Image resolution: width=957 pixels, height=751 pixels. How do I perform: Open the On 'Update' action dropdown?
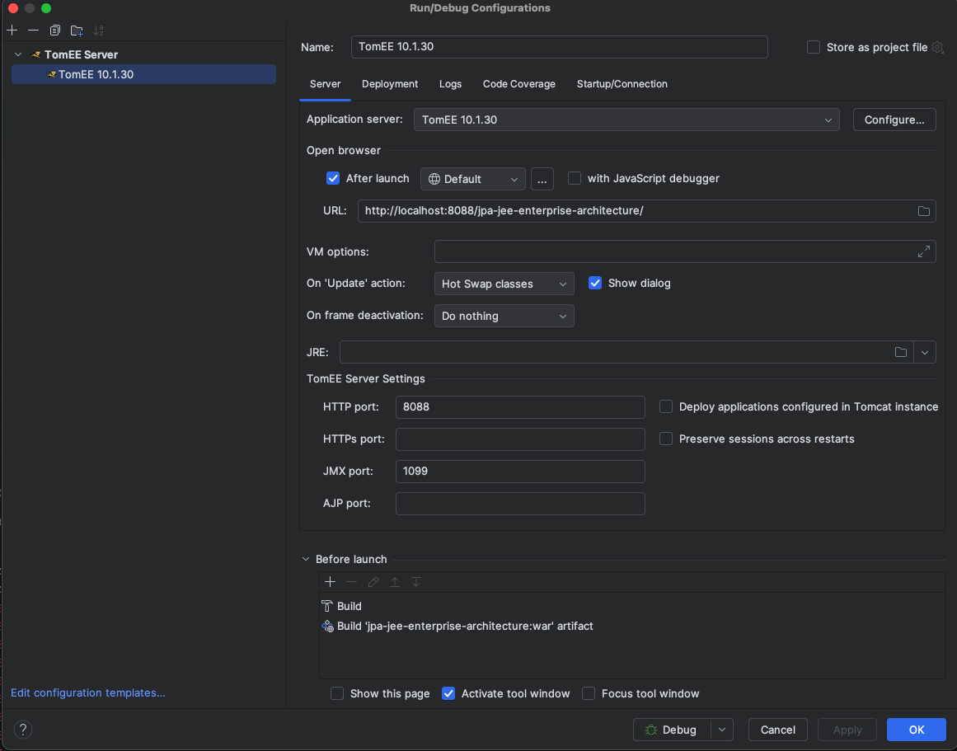(x=504, y=284)
